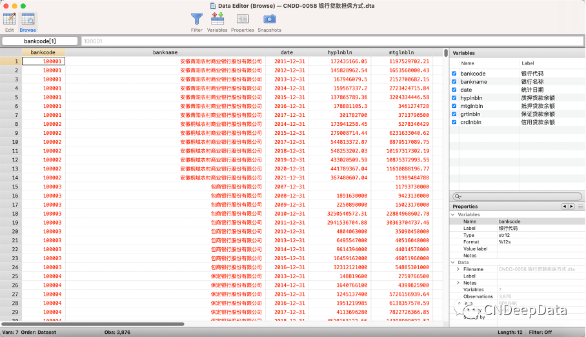This screenshot has width=586, height=337.
Task: Open the Properties toolbar icon
Action: (243, 19)
